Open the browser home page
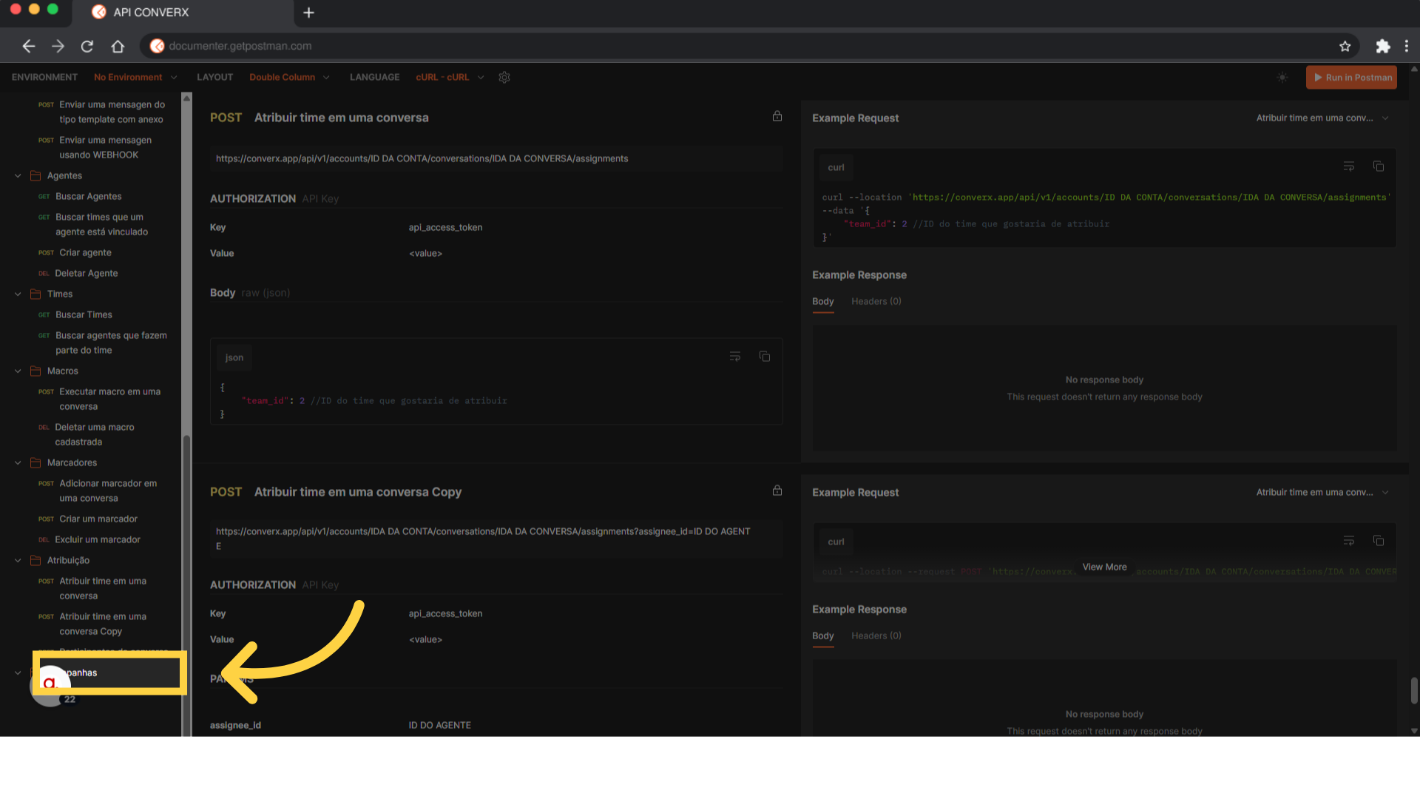This screenshot has width=1420, height=799. pyautogui.click(x=118, y=46)
